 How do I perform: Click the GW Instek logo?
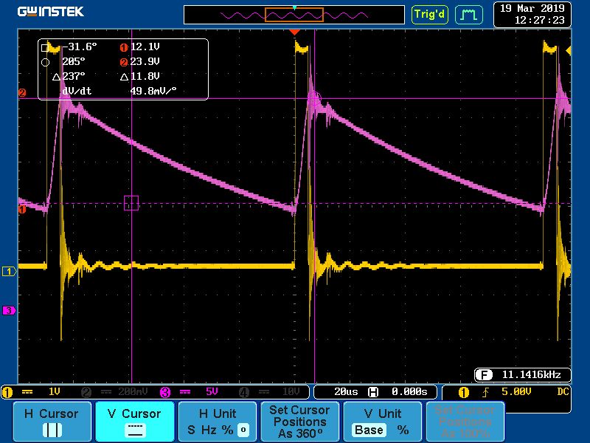click(x=51, y=12)
